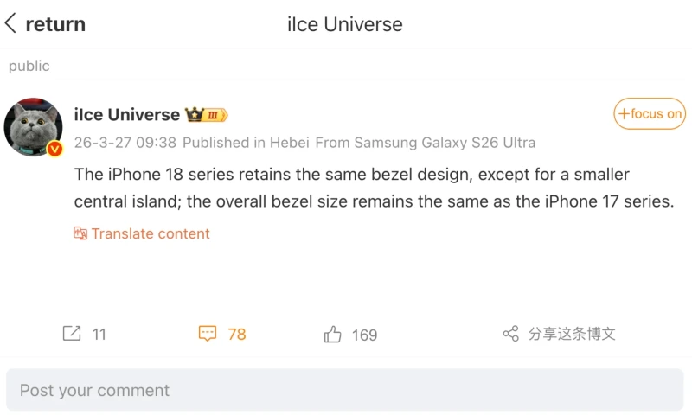Click the back chevron arrow icon

point(10,23)
